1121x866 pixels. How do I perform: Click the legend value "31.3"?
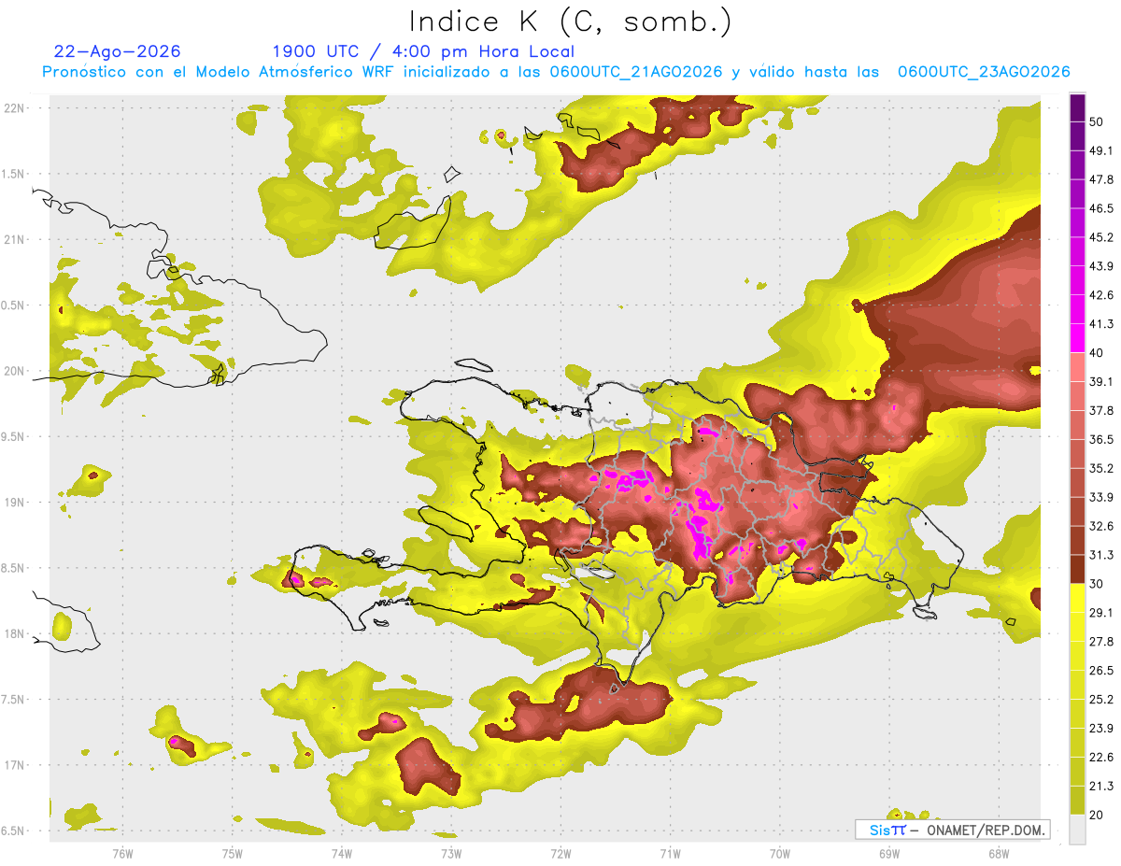click(x=1101, y=555)
